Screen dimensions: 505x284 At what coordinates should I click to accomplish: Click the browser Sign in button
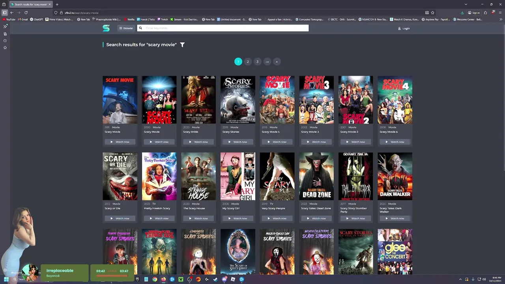(x=474, y=13)
